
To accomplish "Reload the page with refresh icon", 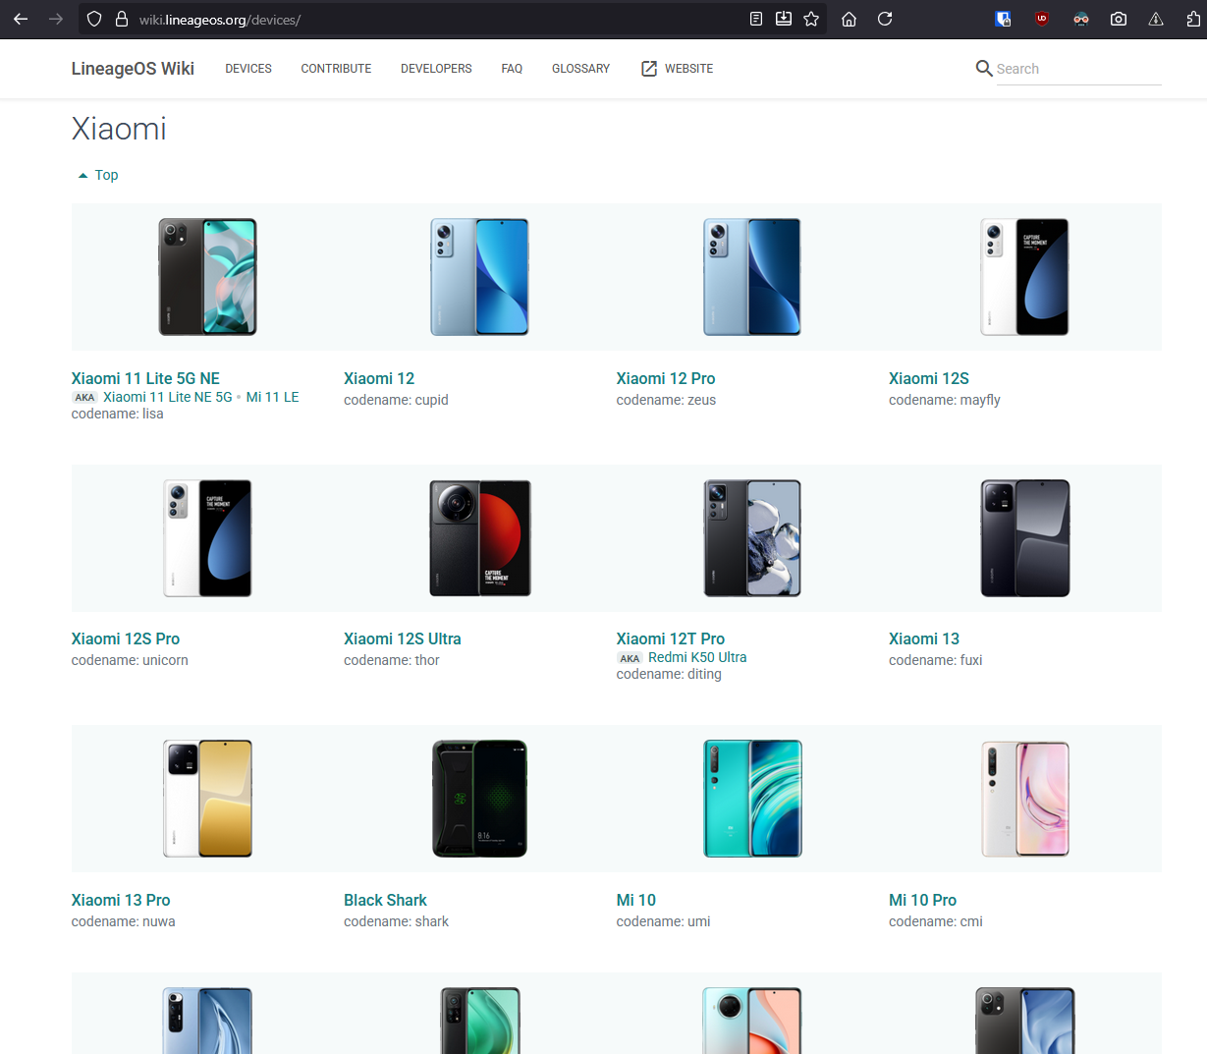I will pyautogui.click(x=885, y=19).
